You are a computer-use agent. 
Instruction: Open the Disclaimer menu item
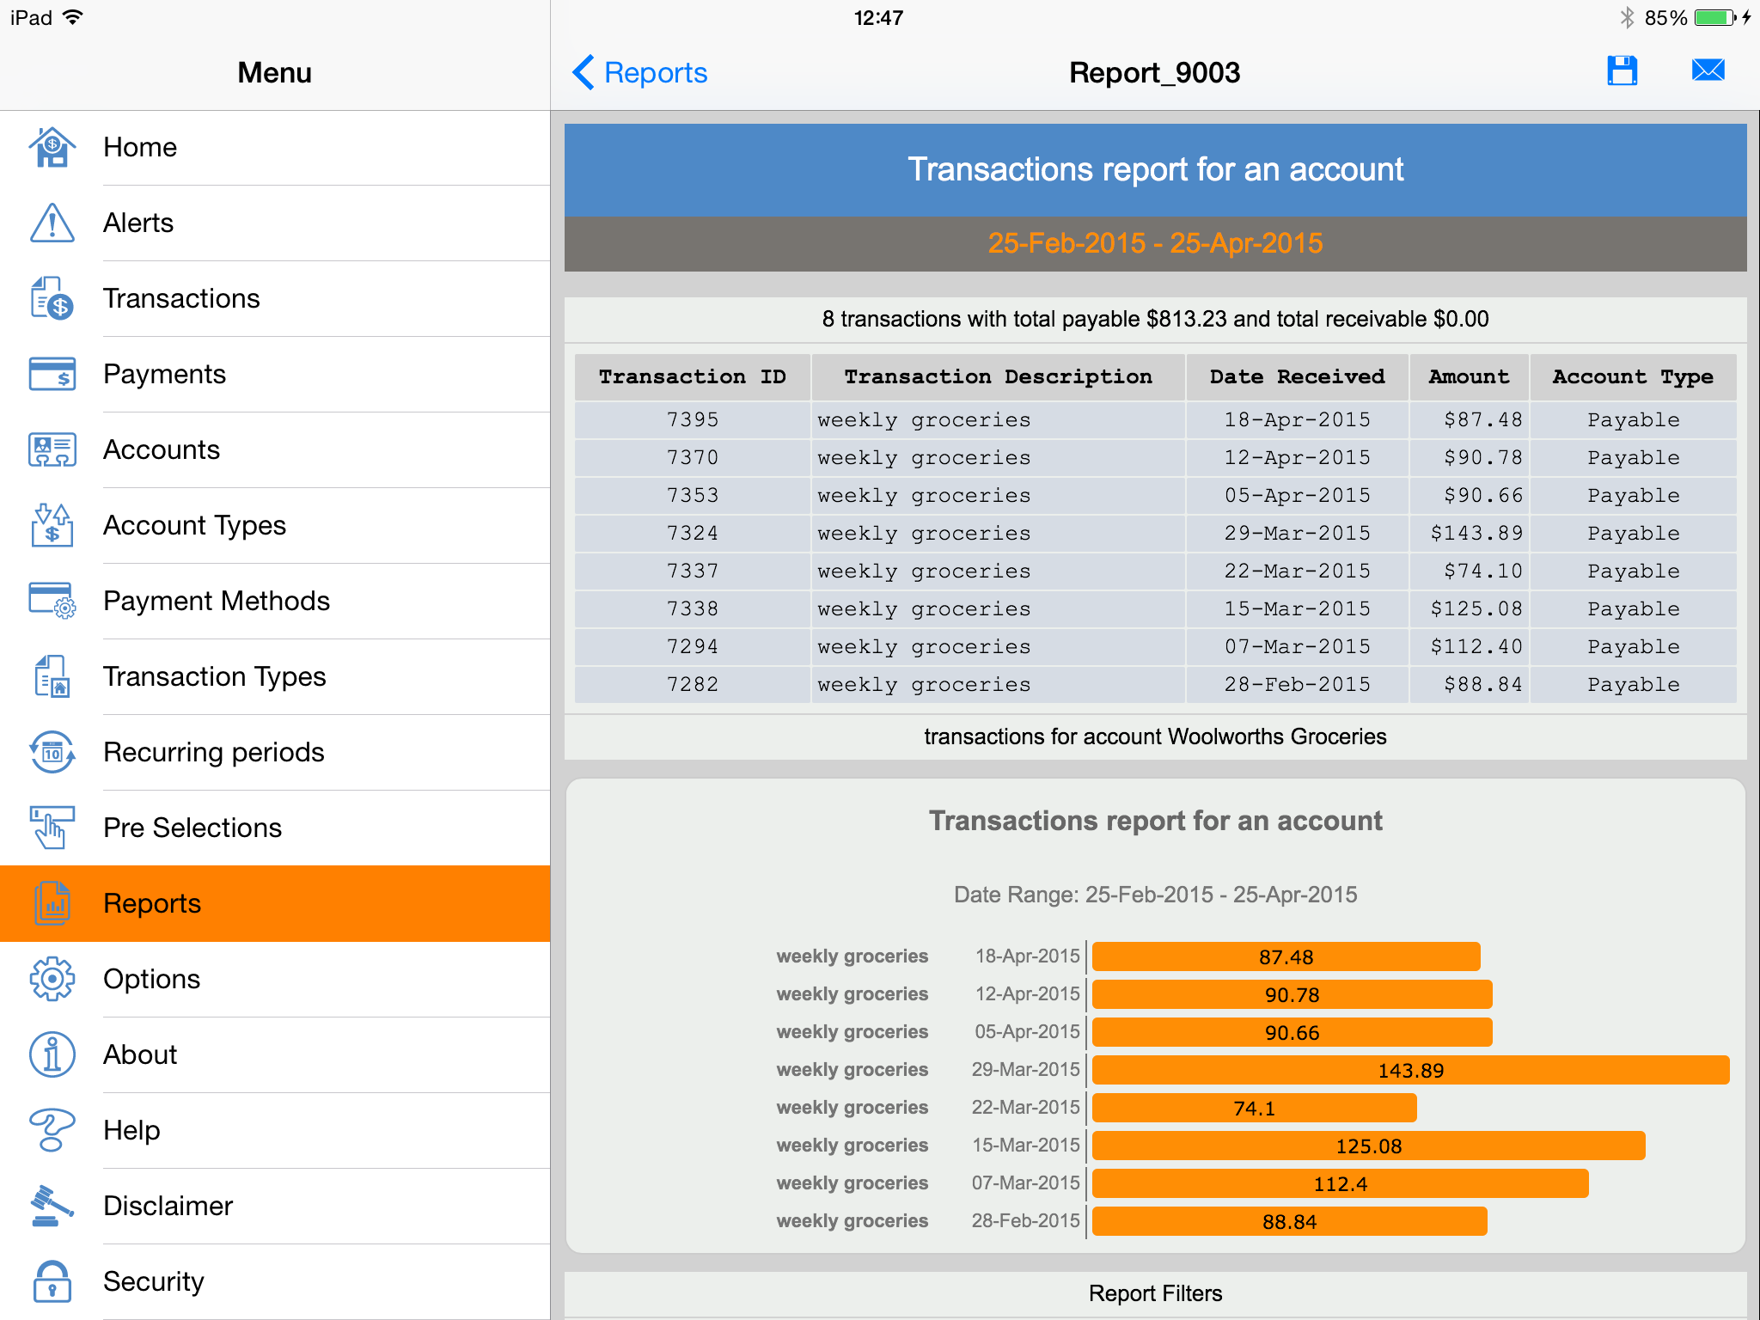point(168,1206)
